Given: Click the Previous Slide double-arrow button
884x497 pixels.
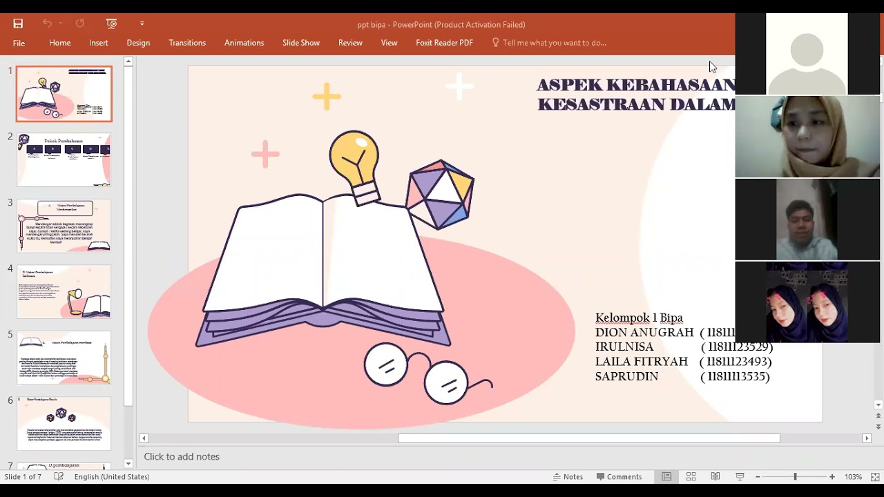Looking at the screenshot, I should point(878,416).
